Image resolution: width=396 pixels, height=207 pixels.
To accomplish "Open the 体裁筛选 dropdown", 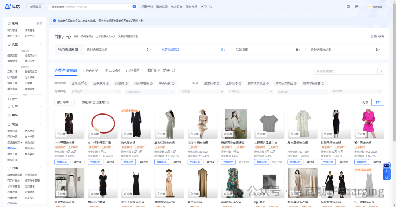I will click(x=250, y=91).
